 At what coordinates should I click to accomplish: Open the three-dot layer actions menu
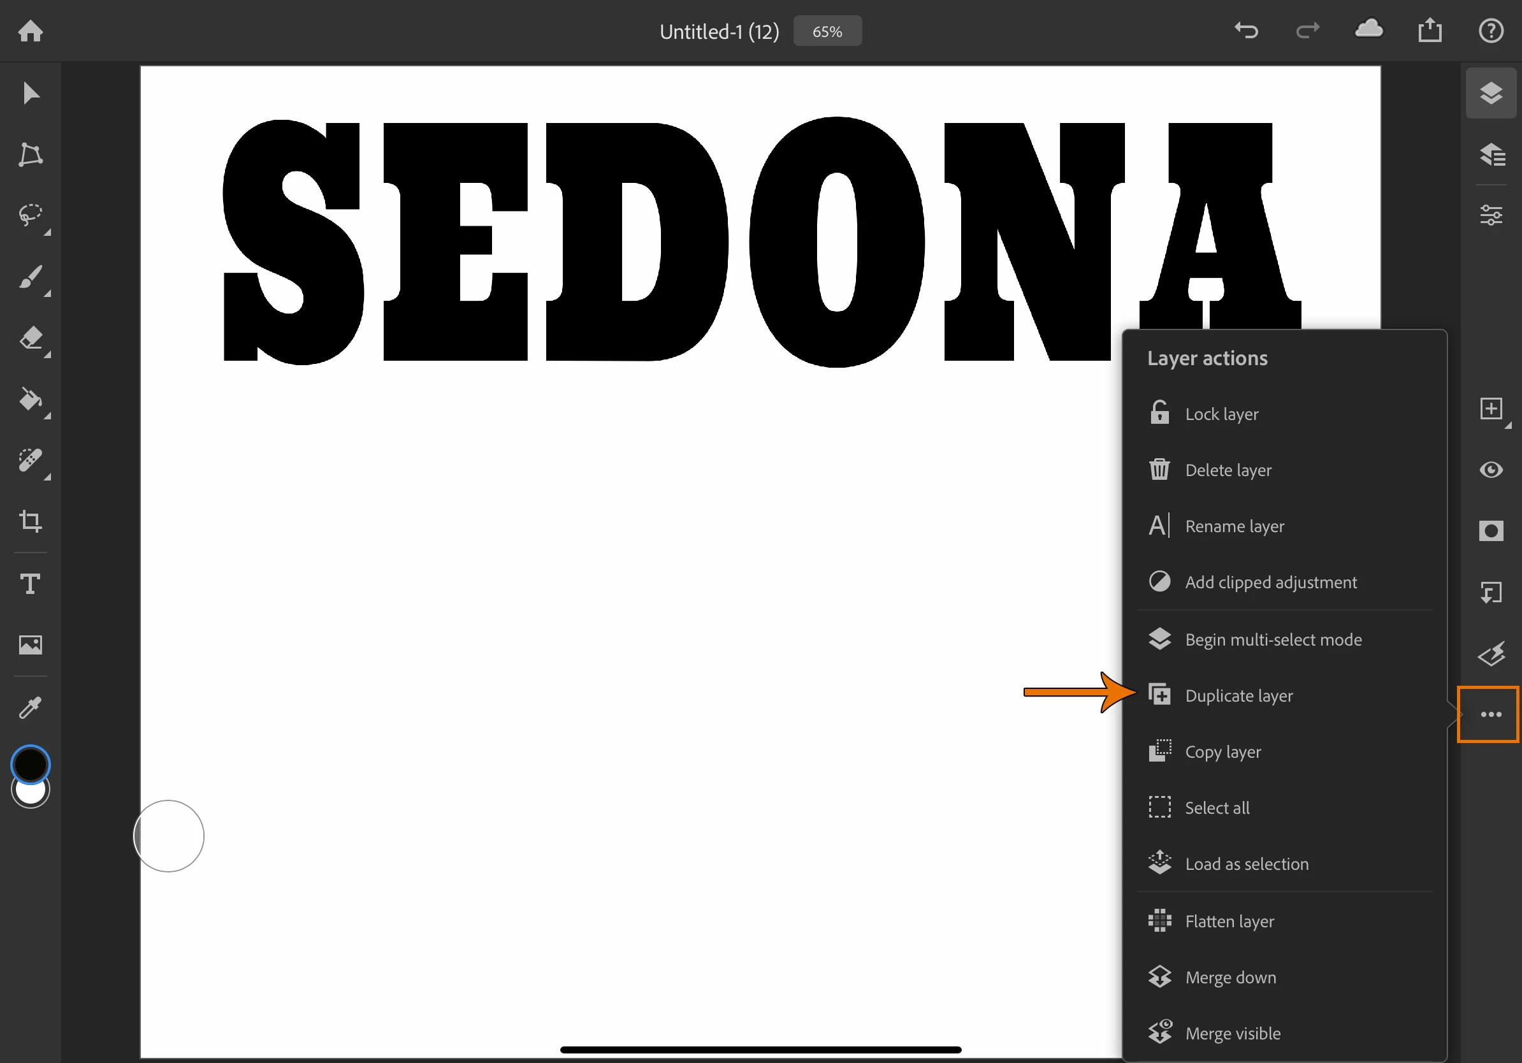(1491, 714)
